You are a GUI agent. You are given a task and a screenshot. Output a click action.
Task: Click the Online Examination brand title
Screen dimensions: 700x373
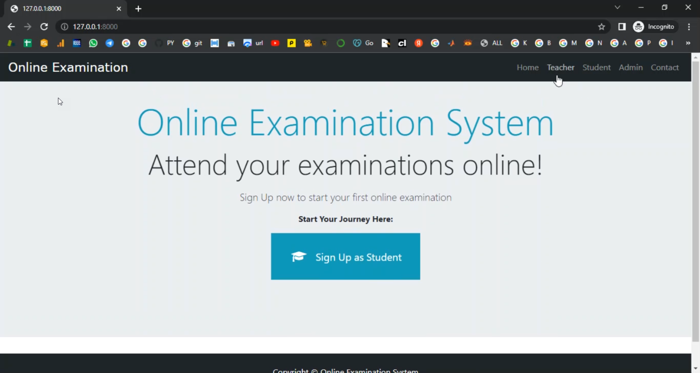[x=68, y=67]
